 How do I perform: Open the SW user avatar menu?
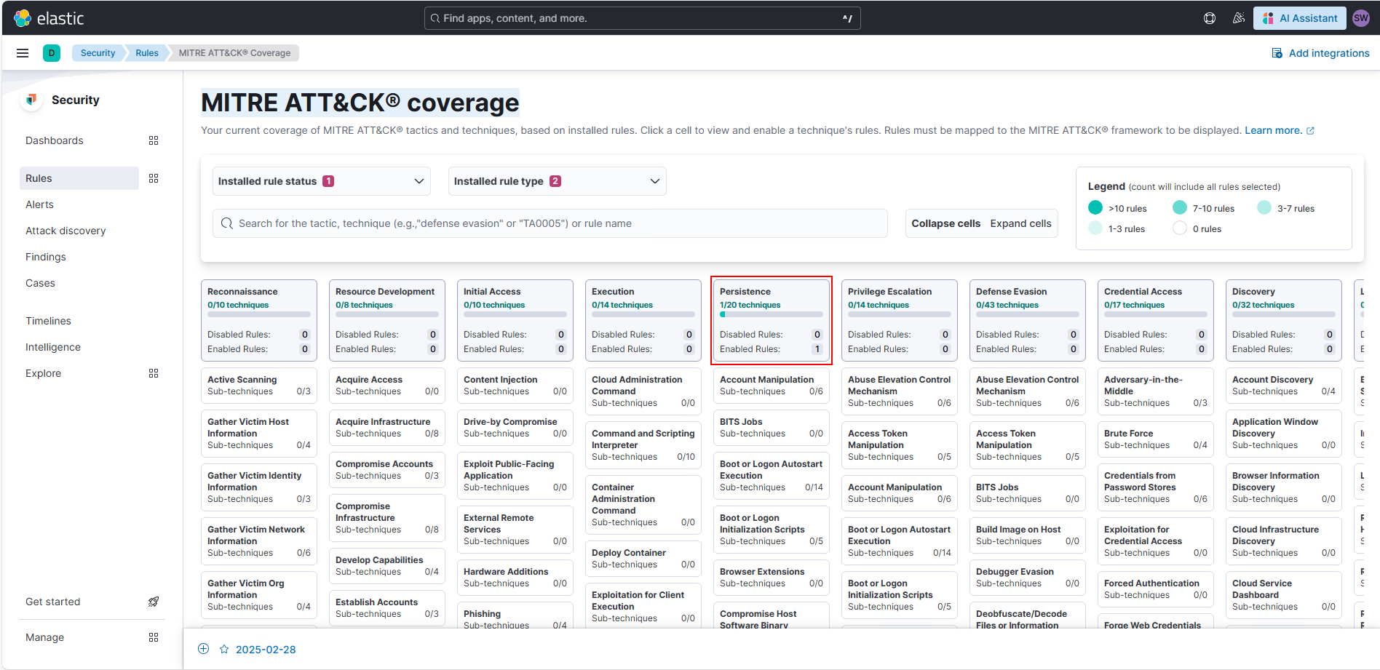1361,18
